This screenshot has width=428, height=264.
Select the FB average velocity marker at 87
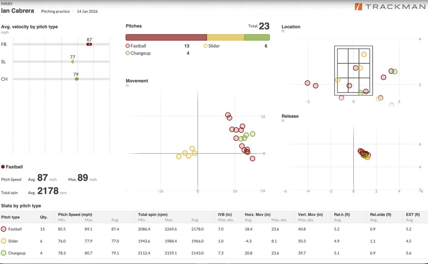point(89,44)
